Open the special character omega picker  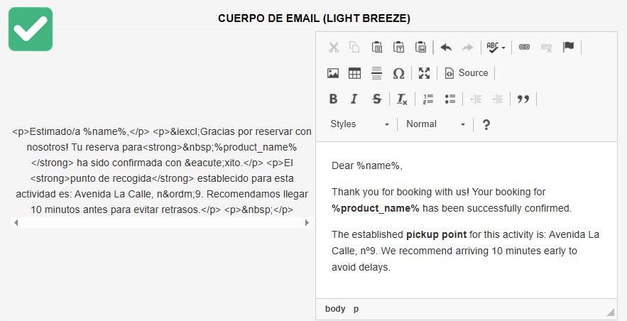(x=398, y=73)
